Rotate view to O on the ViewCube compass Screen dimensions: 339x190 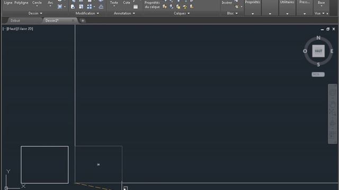click(305, 51)
